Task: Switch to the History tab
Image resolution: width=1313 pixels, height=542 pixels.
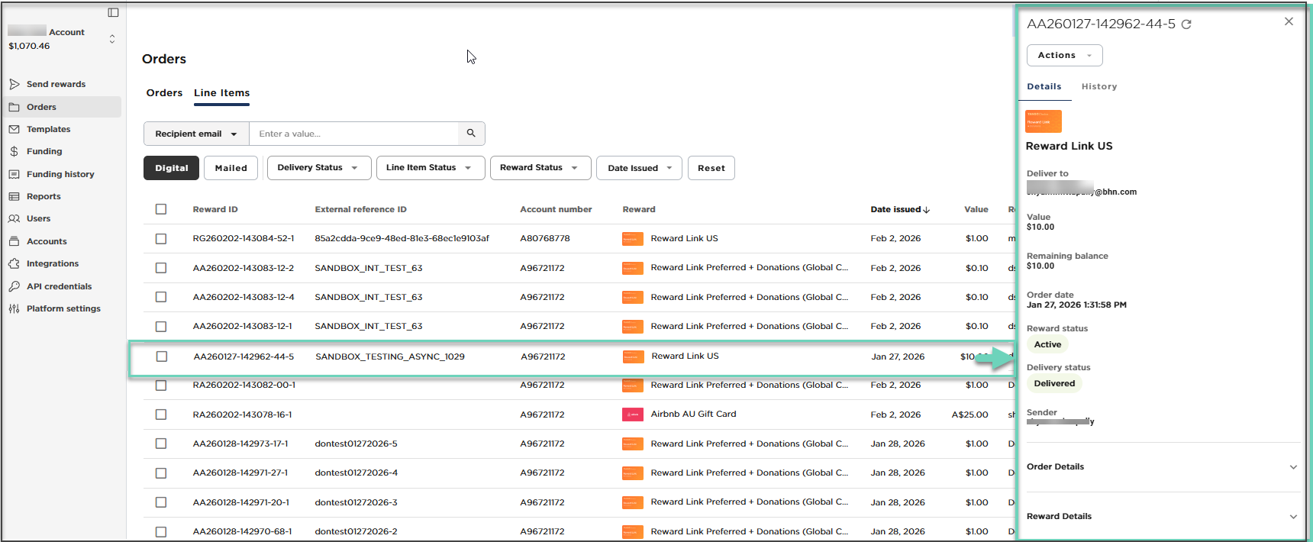Action: [x=1098, y=87]
